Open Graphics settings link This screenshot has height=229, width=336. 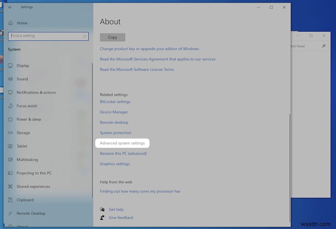click(115, 164)
